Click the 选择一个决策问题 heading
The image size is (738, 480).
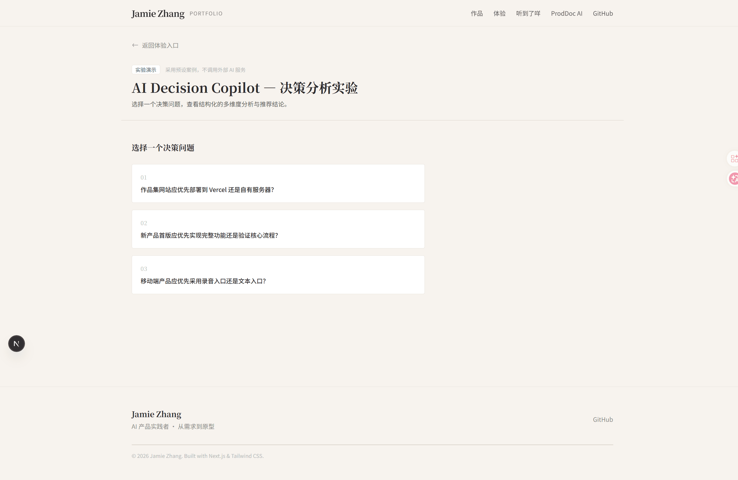click(163, 148)
